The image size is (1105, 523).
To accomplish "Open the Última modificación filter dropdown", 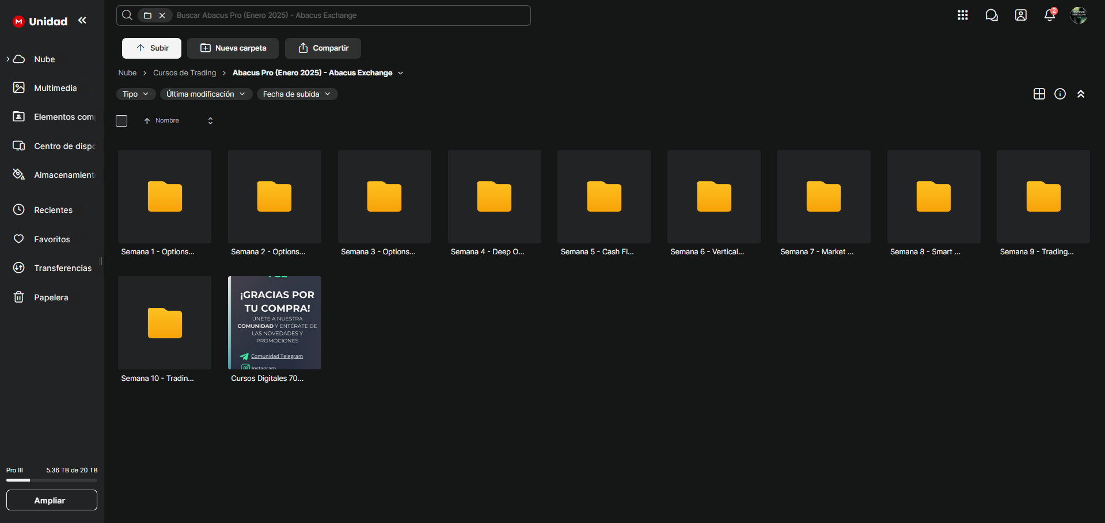I will (x=206, y=94).
